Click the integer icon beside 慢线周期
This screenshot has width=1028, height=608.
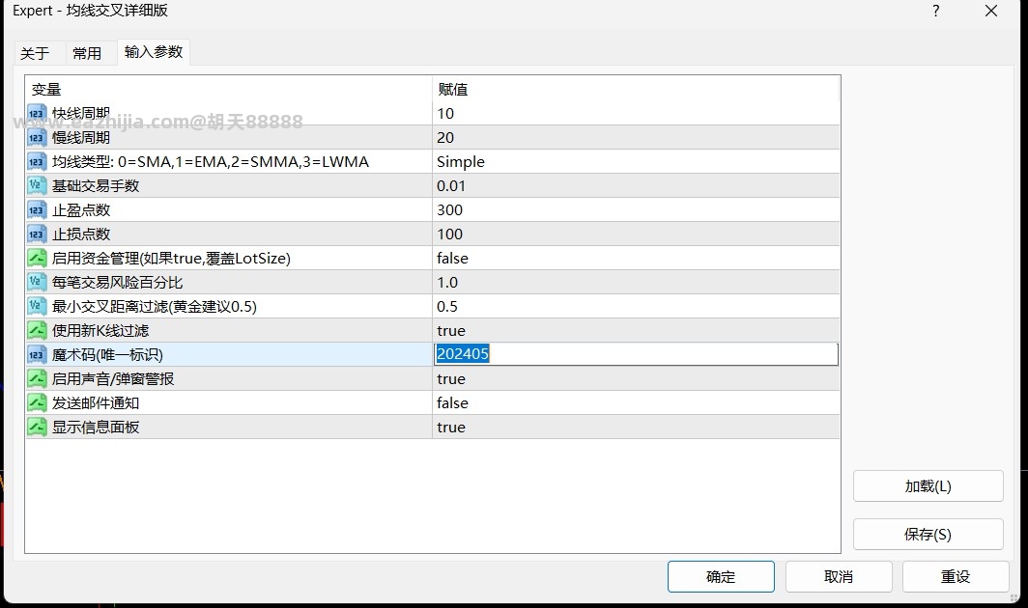[x=37, y=138]
